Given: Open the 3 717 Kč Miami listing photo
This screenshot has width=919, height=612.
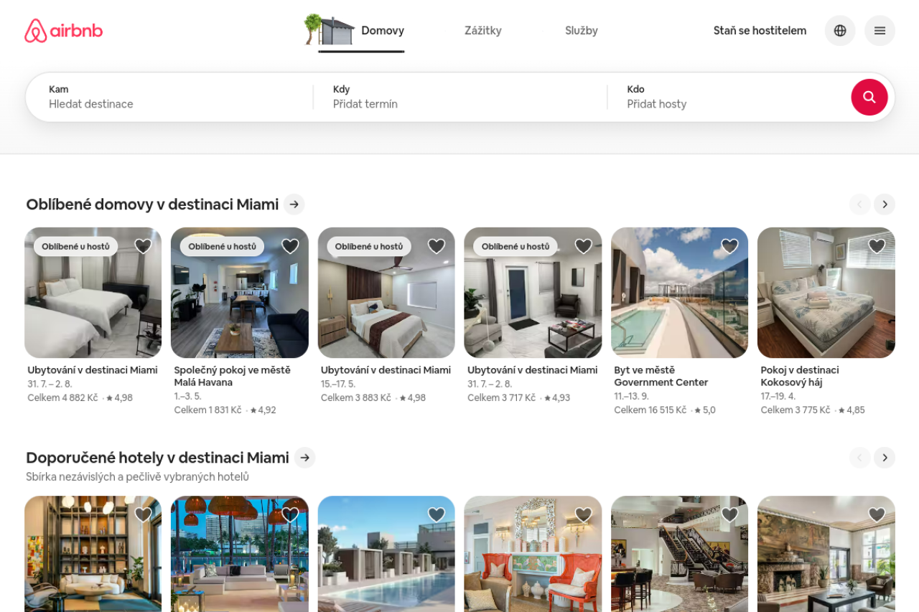Looking at the screenshot, I should 533,293.
